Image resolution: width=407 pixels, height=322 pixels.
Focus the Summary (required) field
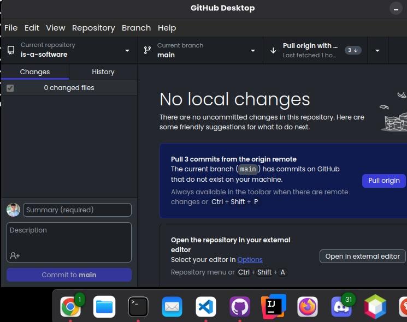coord(77,210)
